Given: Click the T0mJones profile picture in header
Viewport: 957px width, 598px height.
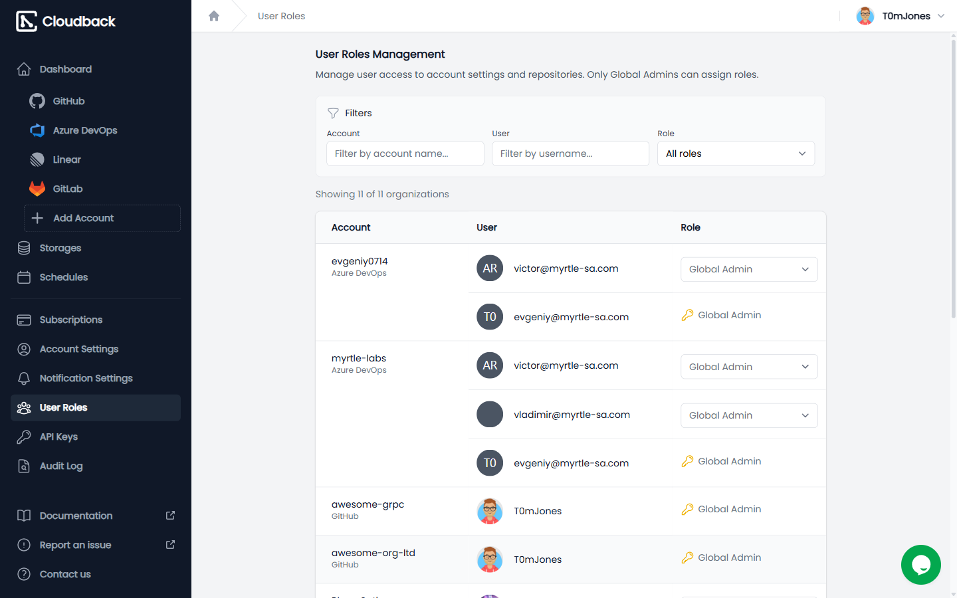Looking at the screenshot, I should tap(865, 16).
